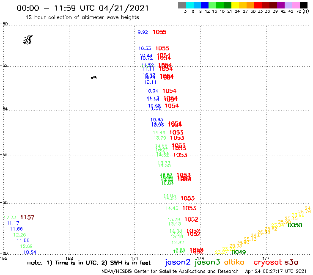Screen dimensions: 313x275
Task: Select the cryosat satellite legend label
Action: click(268, 263)
